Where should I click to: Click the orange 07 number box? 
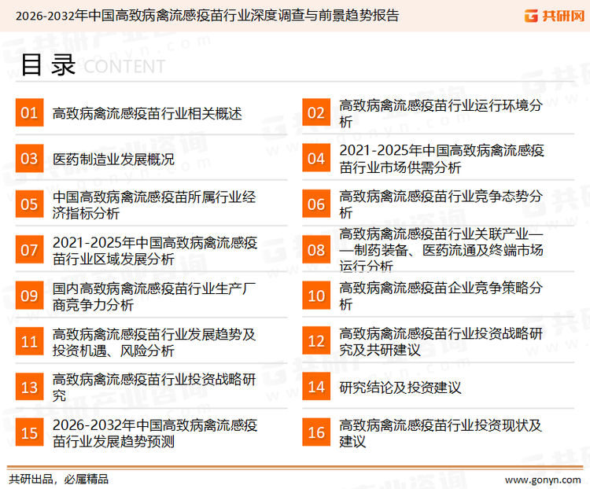pyautogui.click(x=29, y=250)
